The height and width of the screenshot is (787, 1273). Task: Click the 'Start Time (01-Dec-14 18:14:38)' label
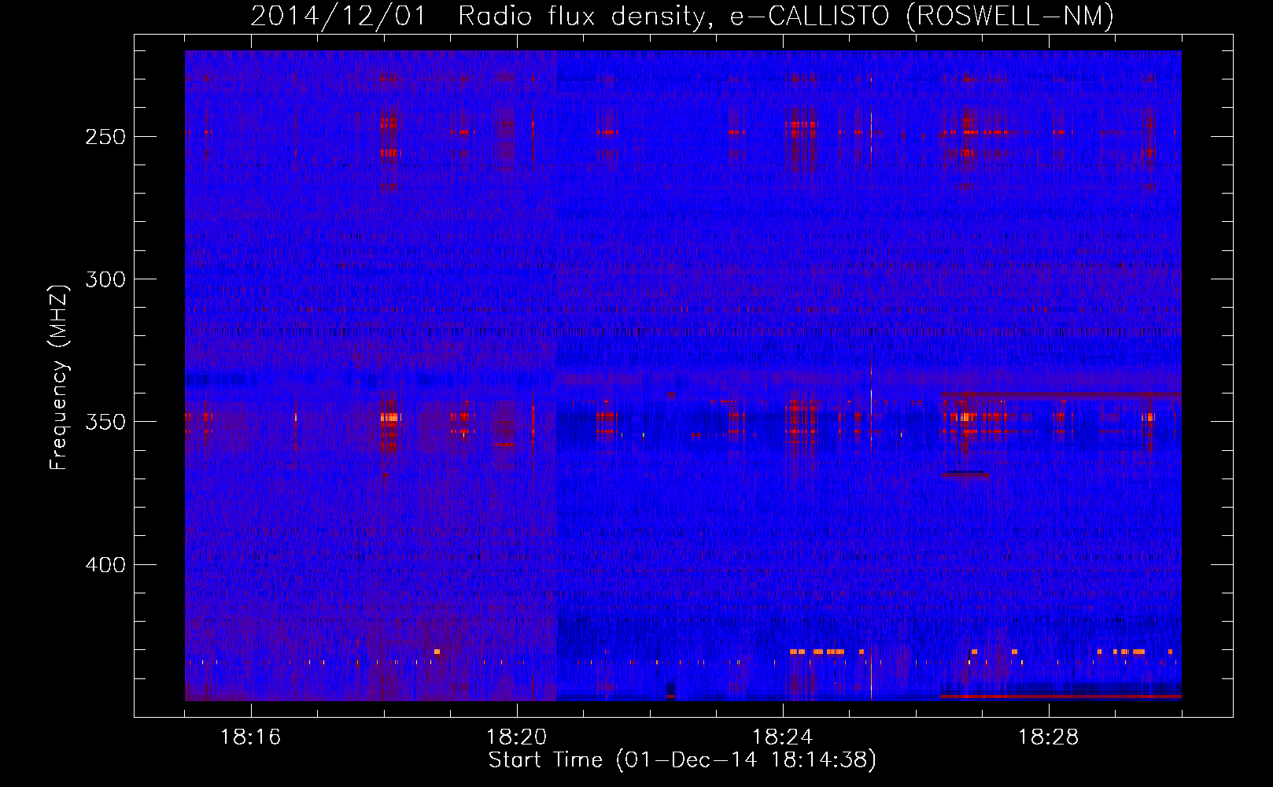pyautogui.click(x=682, y=760)
